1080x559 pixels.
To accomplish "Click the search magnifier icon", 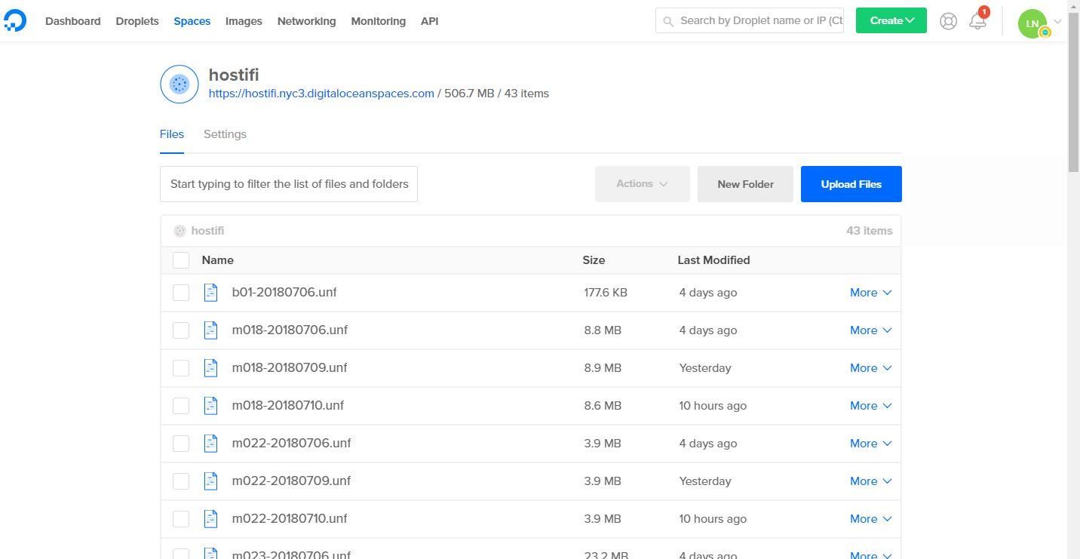I will pyautogui.click(x=668, y=20).
